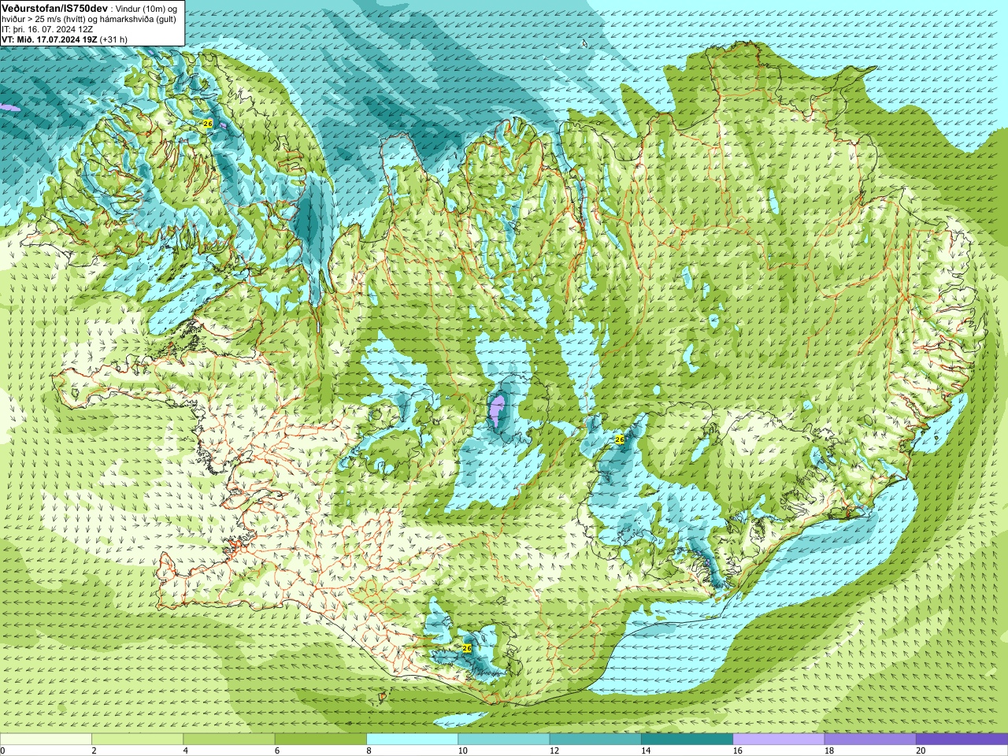The height and width of the screenshot is (756, 1008).
Task: Click the 4–6 m/s light green legend swatch
Action: [x=228, y=739]
